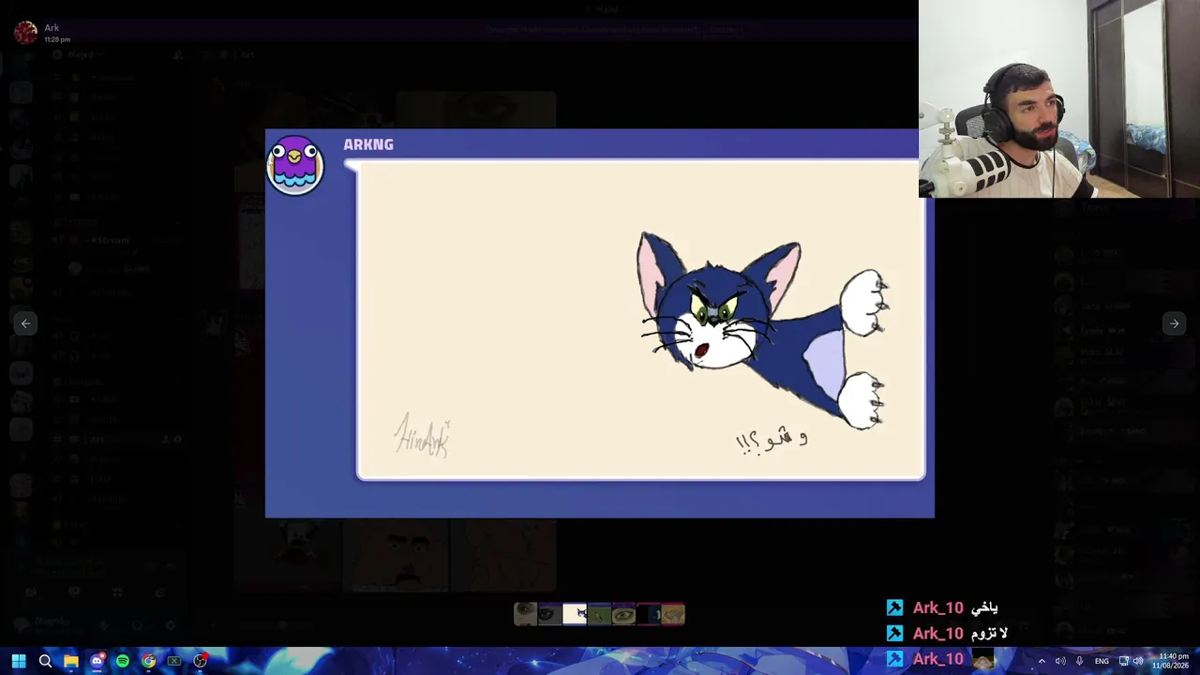The height and width of the screenshot is (675, 1200).
Task: Click the tray speaker icon beside the microphone
Action: tap(1060, 661)
